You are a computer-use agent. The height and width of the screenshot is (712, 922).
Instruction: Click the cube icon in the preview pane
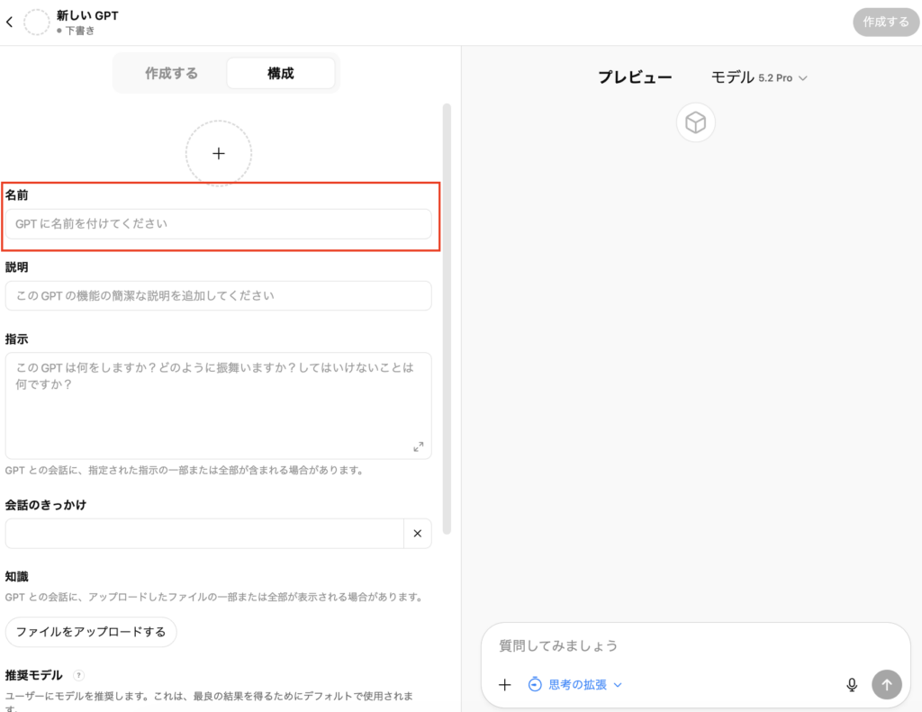695,122
